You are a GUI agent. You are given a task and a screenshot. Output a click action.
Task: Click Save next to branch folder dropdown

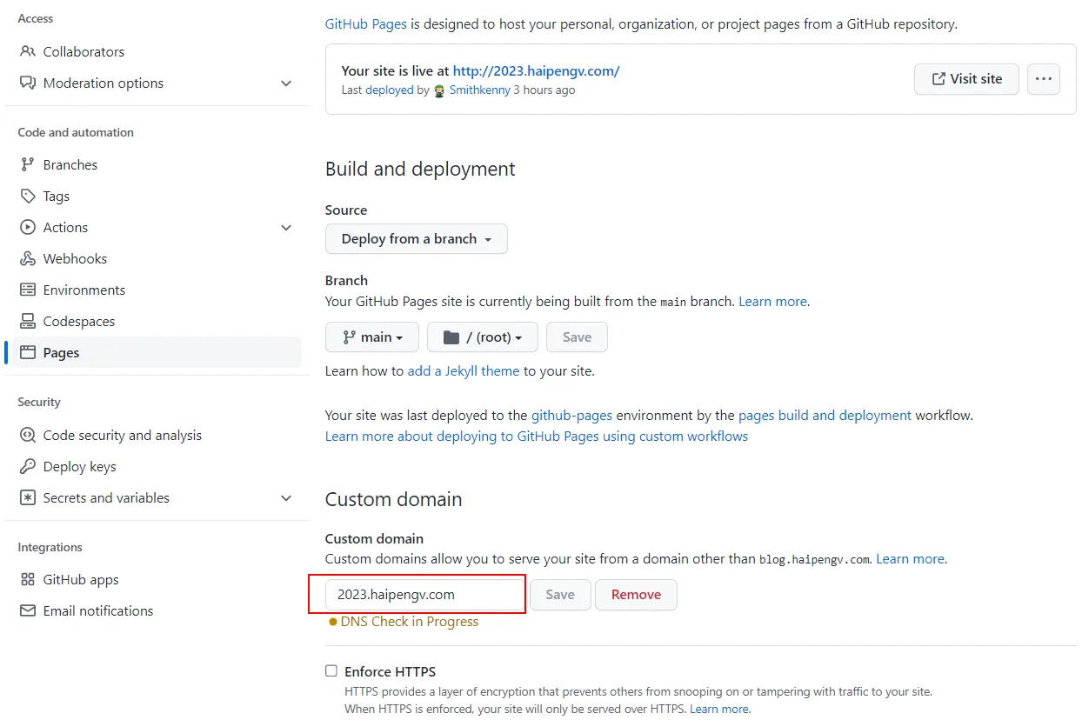tap(577, 337)
